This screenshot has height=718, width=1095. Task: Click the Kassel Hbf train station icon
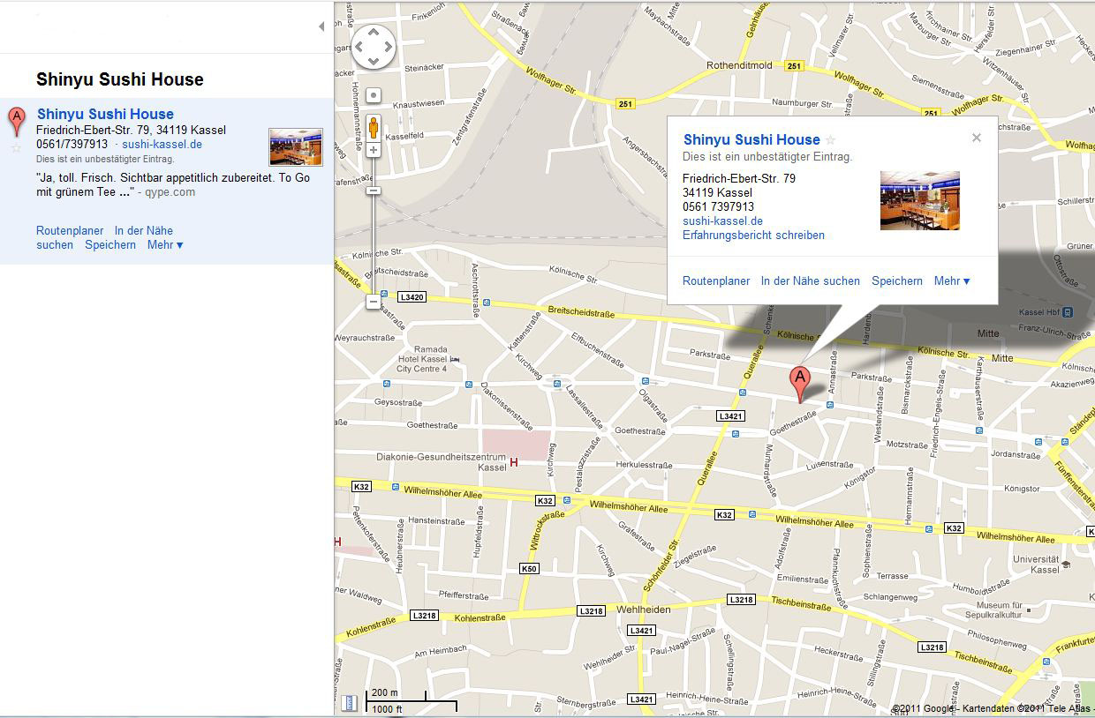pos(1069,312)
